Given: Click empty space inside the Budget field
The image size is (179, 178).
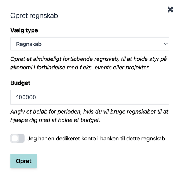Looking at the screenshot, I should (101, 97).
